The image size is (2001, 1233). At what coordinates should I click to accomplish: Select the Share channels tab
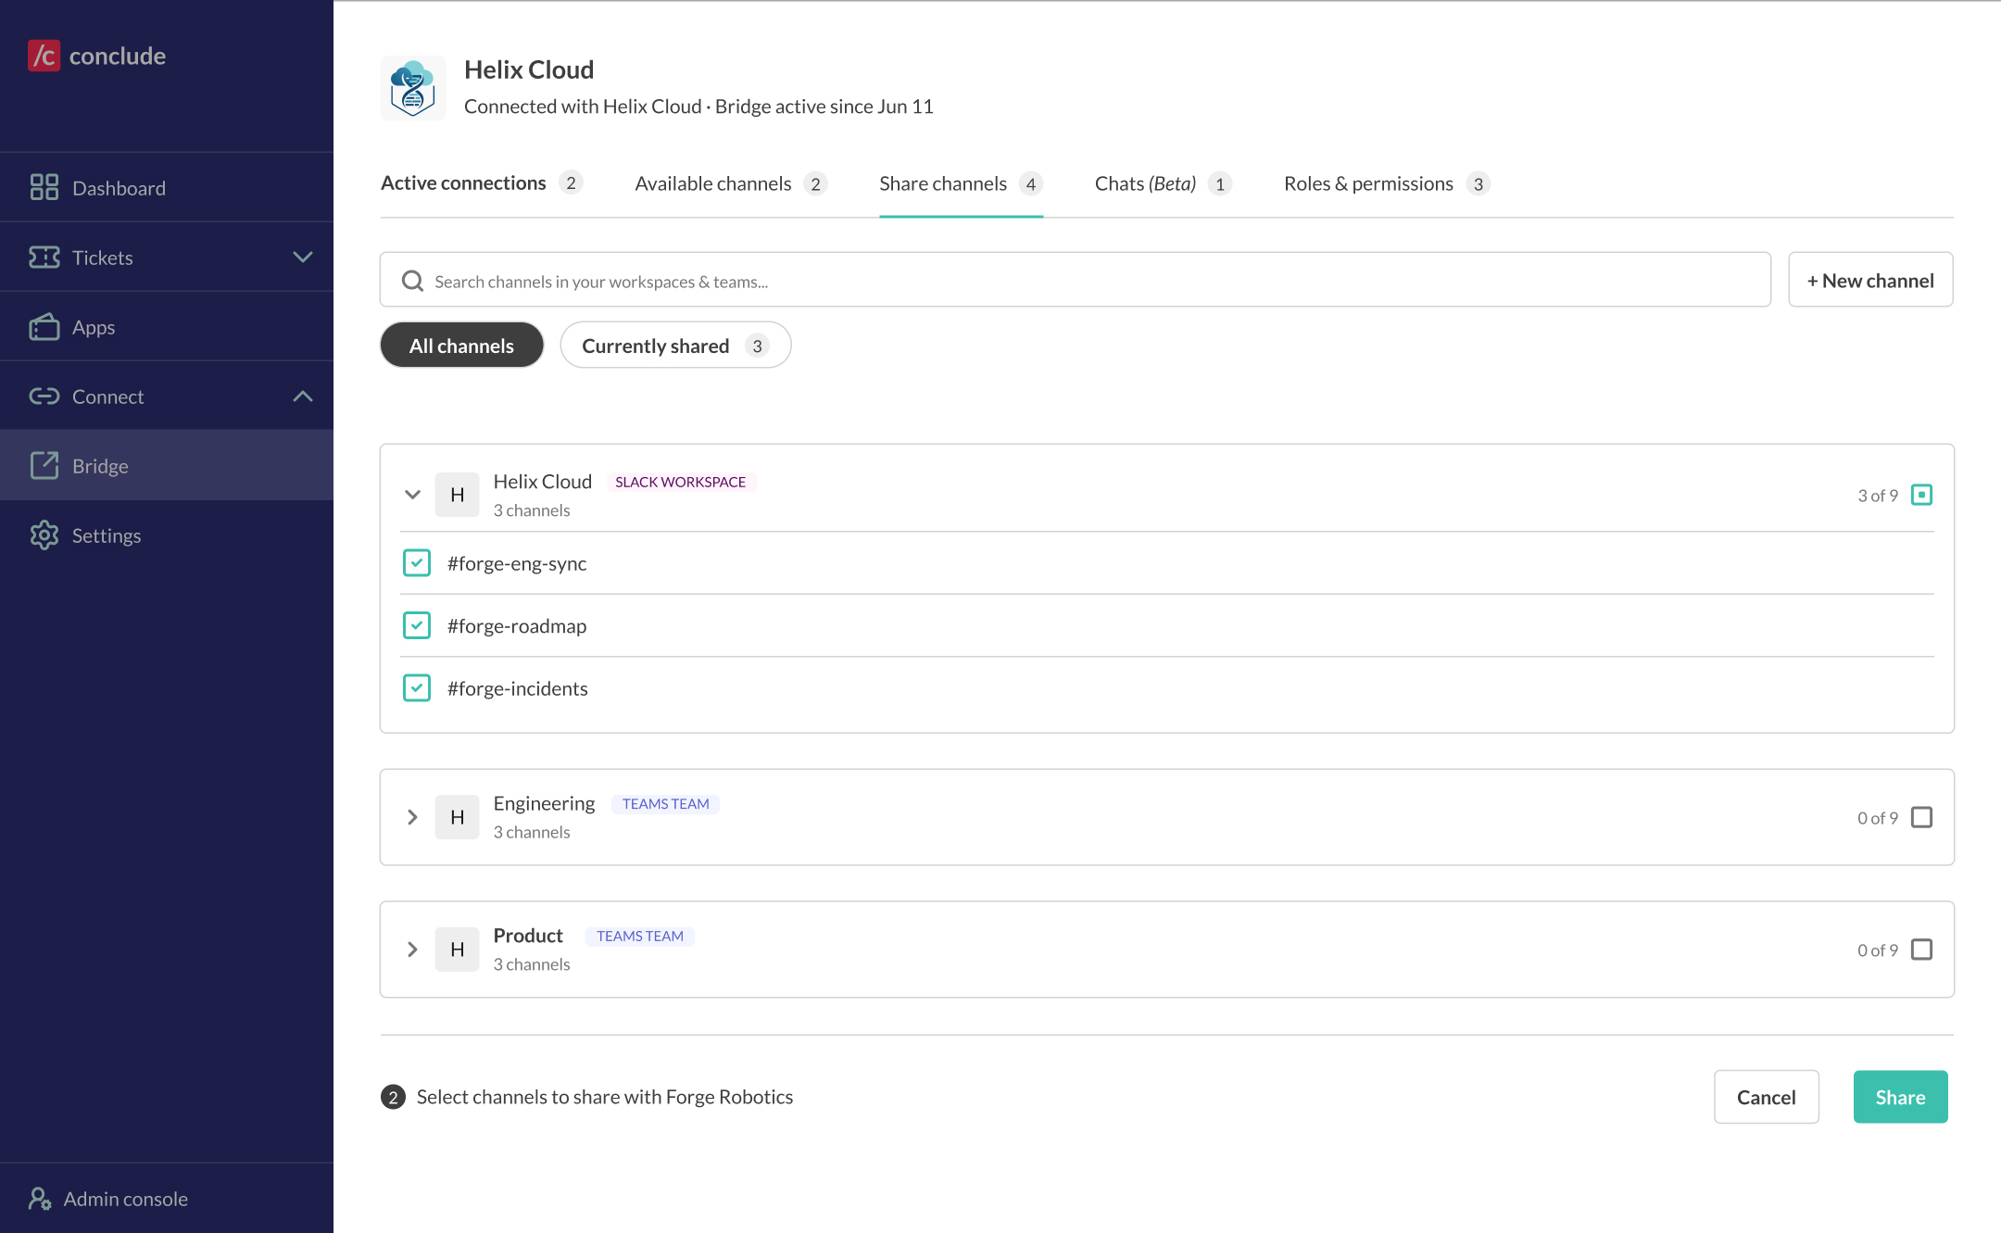[961, 183]
